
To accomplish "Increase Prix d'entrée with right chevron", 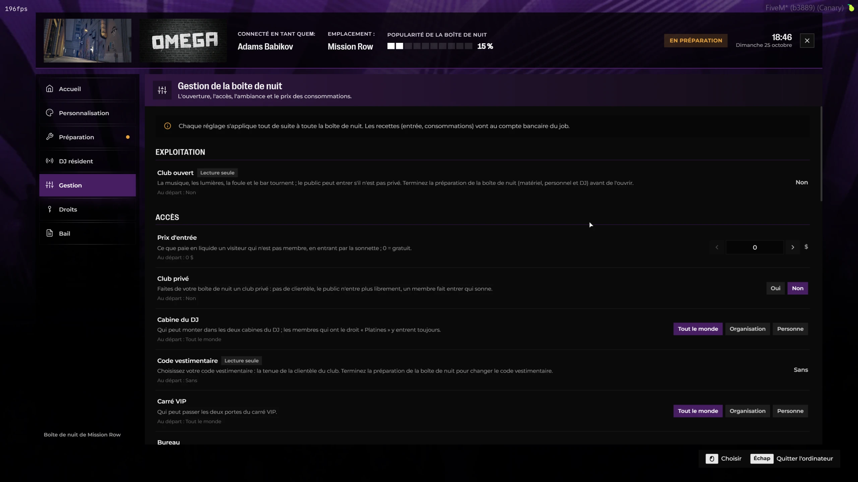I will [x=793, y=247].
